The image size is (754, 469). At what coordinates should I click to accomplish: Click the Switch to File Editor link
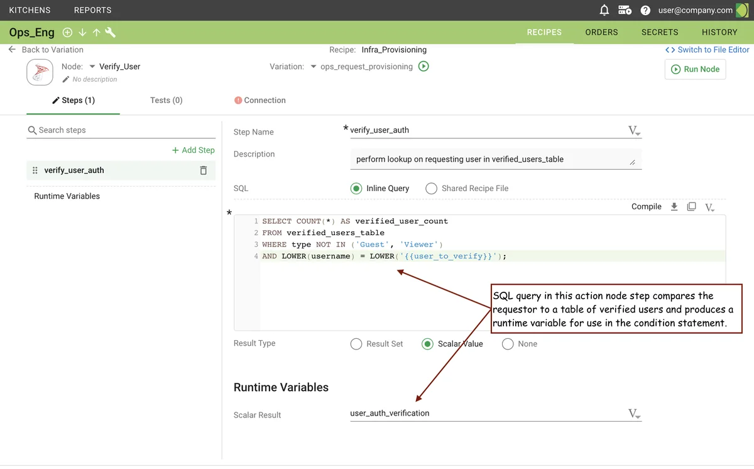tap(708, 50)
